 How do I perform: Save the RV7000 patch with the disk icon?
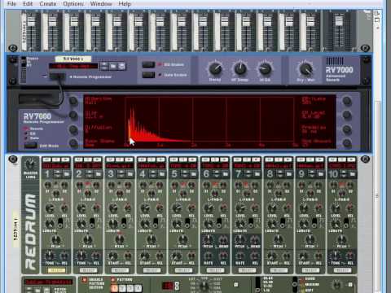tap(122, 66)
